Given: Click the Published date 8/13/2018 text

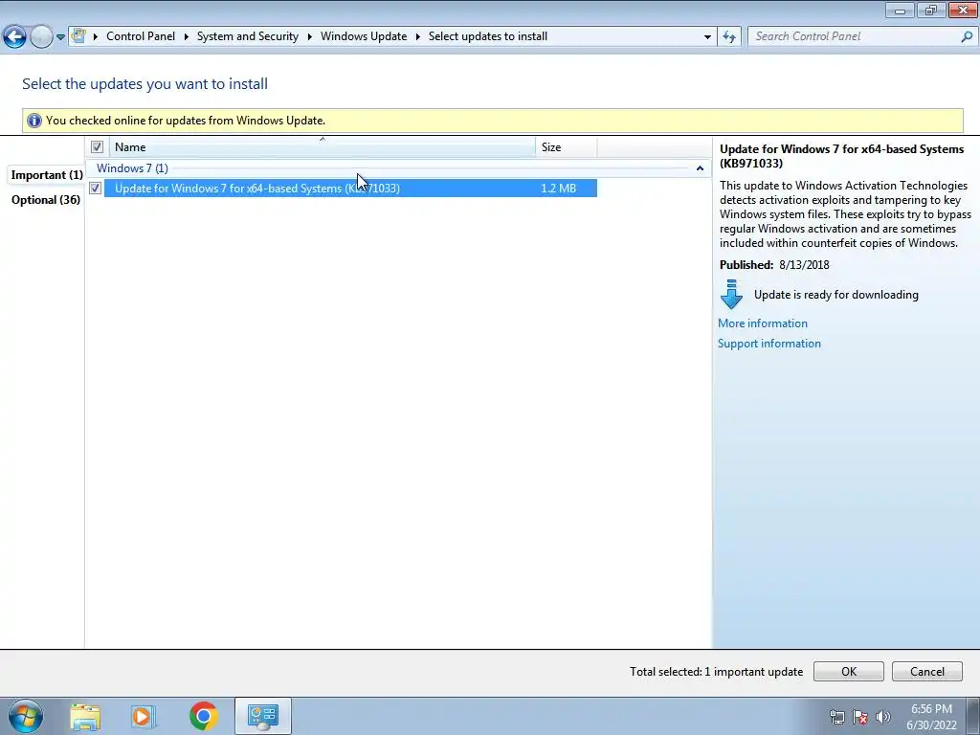Looking at the screenshot, I should point(804,265).
